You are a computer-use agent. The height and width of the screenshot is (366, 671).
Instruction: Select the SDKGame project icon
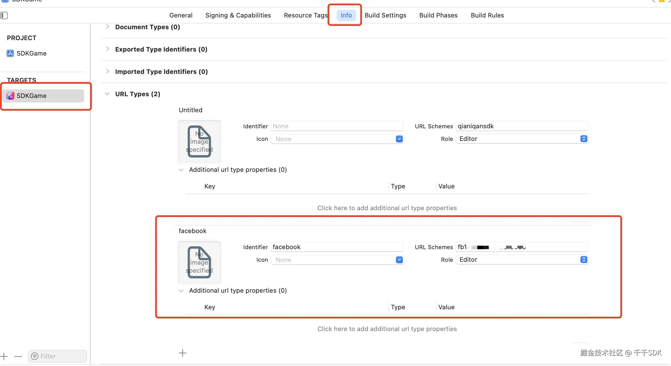point(10,53)
